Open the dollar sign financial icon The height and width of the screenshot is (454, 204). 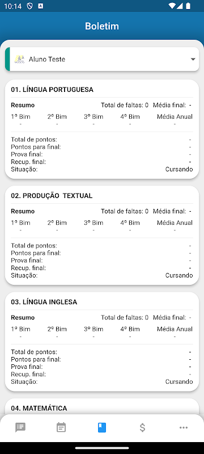[x=142, y=427]
